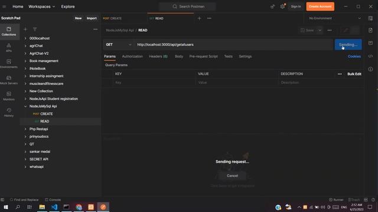Open the collections more options ellipsis
Screen dimensions: 378x212
[96, 29]
